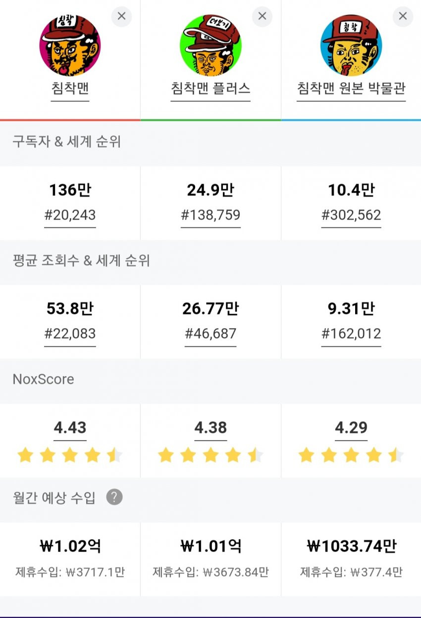Open the 침착맨 channel avatar

70,45
